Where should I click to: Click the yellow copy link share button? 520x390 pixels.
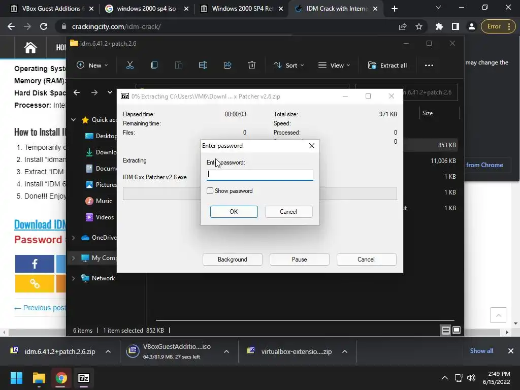(35, 283)
